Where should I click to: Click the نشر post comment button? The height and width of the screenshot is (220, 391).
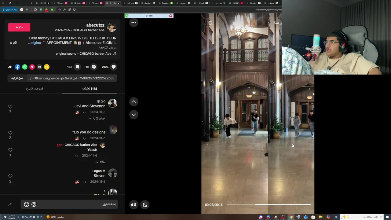tap(10, 204)
